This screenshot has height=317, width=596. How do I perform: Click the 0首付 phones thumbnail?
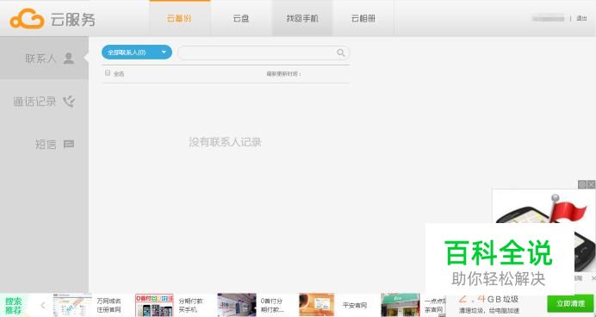click(154, 305)
